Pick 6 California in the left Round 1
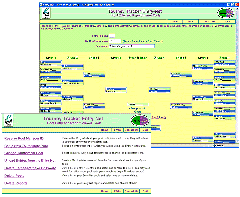The height and width of the screenshot is (197, 240). pos(51,93)
